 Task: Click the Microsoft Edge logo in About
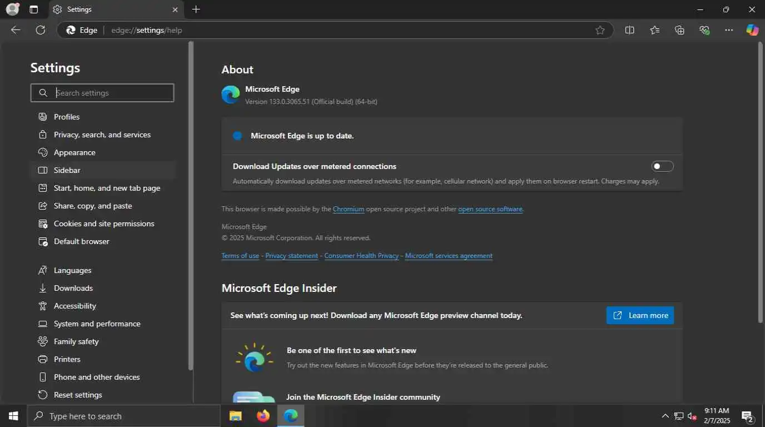coord(231,95)
